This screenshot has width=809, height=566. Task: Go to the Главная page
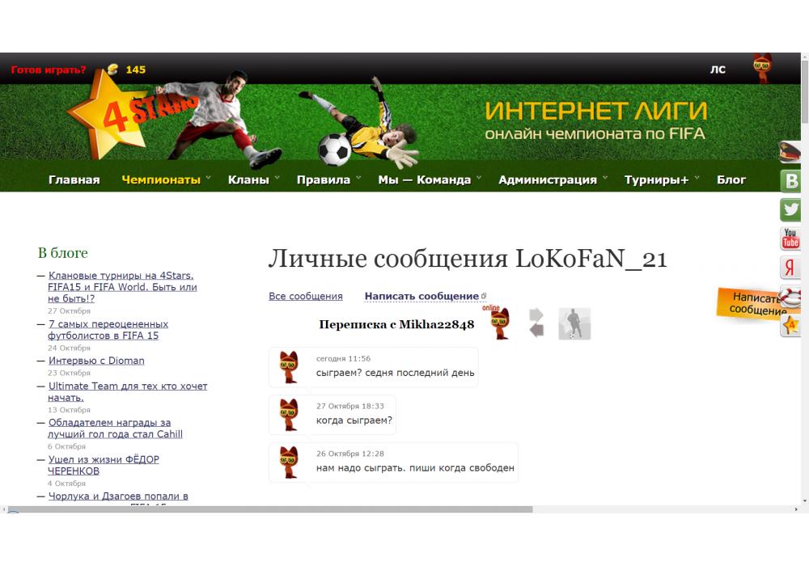pyautogui.click(x=74, y=180)
